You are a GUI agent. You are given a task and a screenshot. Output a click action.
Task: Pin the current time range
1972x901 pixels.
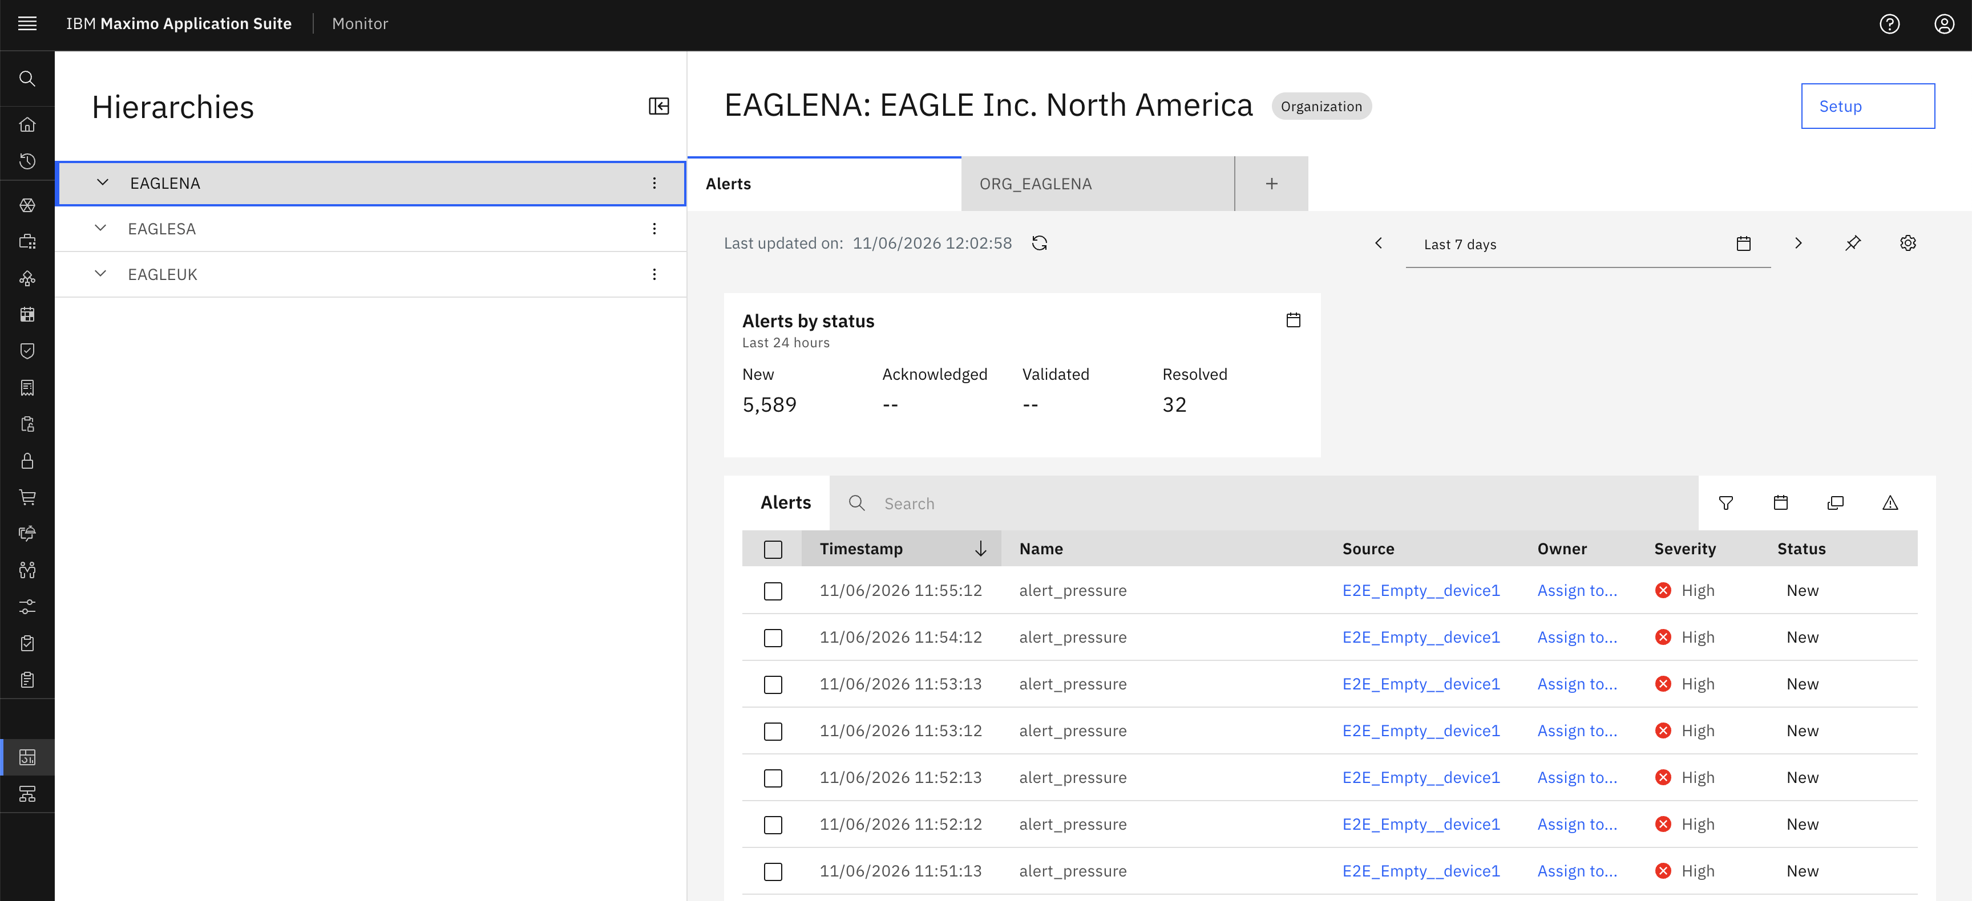[1853, 243]
